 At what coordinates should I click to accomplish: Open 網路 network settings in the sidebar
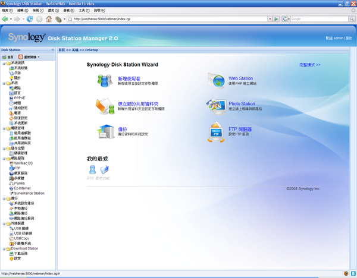coord(15,88)
